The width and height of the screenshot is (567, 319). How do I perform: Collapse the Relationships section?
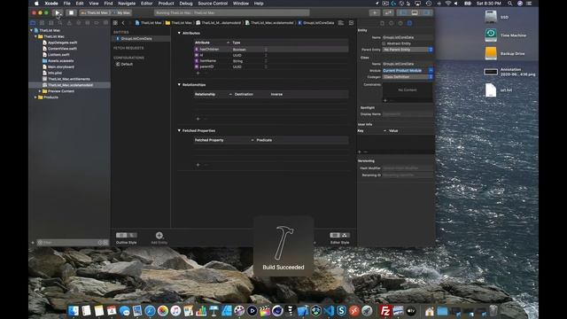pyautogui.click(x=179, y=85)
